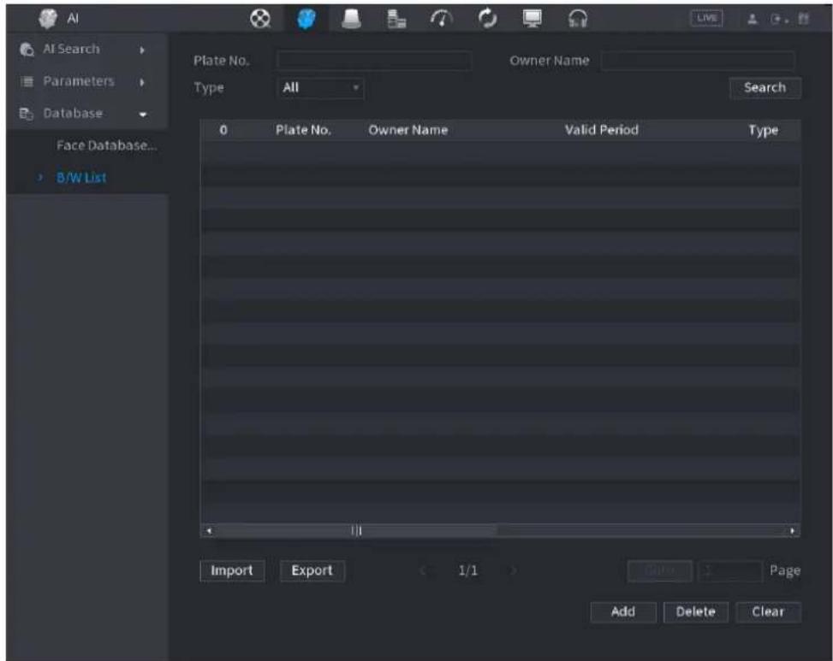Open the Type dropdown showing All
Image resolution: width=833 pixels, height=661 pixels.
coord(320,87)
